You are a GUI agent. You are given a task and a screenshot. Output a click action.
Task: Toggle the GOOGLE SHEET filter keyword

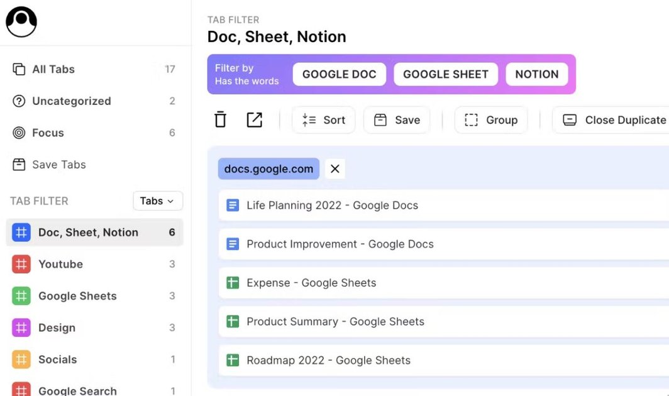(x=445, y=74)
